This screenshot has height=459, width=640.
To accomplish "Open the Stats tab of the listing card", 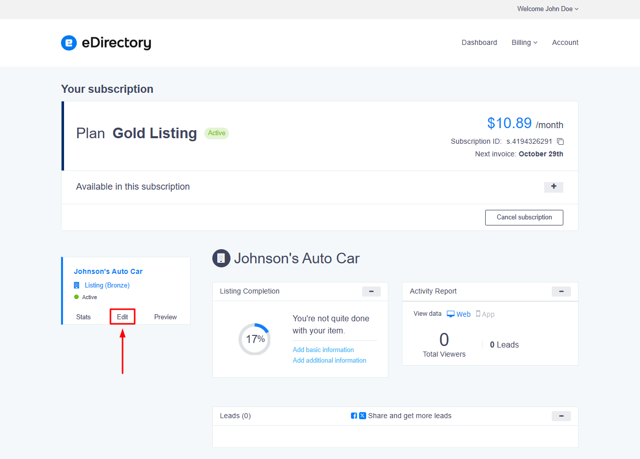I will tap(84, 317).
